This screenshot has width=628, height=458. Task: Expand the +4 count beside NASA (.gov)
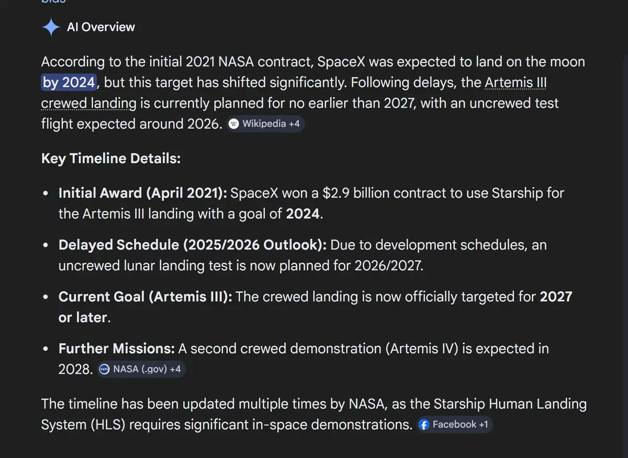click(x=175, y=369)
